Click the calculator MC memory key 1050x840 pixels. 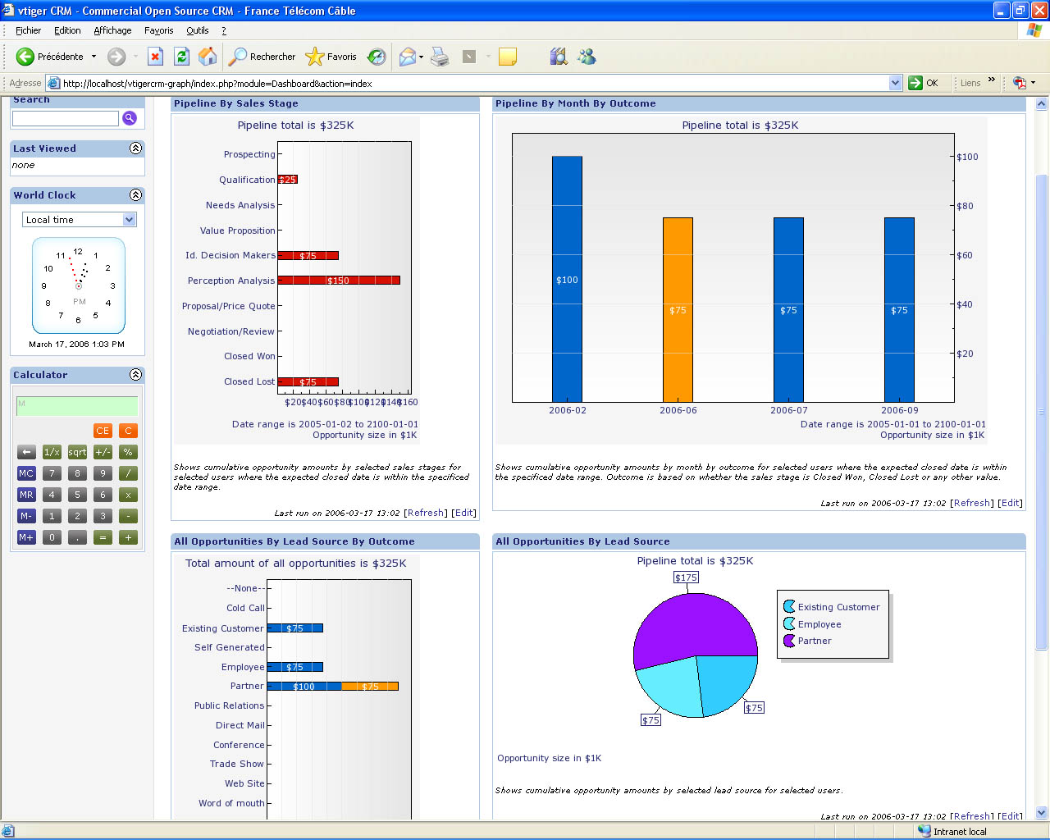pyautogui.click(x=26, y=473)
